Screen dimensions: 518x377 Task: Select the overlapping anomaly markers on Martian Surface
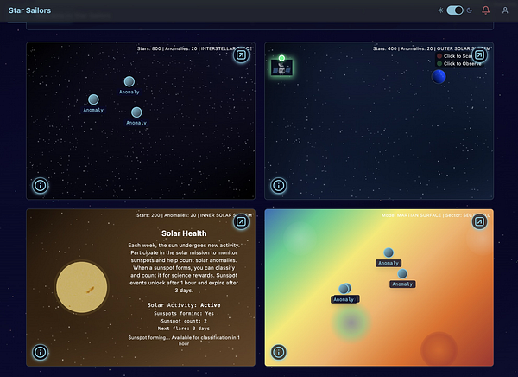344,289
